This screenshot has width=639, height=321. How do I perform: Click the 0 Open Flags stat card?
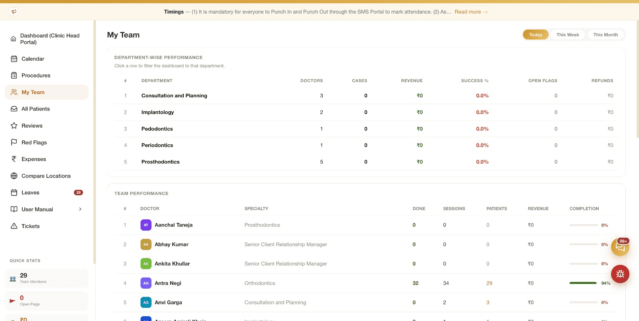(x=47, y=301)
